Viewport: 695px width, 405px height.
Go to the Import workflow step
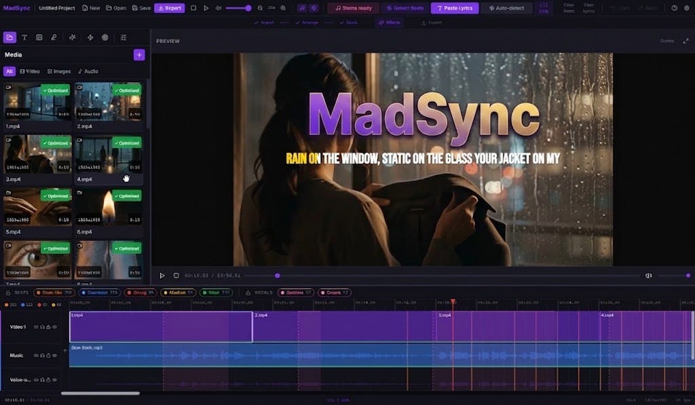coord(265,22)
